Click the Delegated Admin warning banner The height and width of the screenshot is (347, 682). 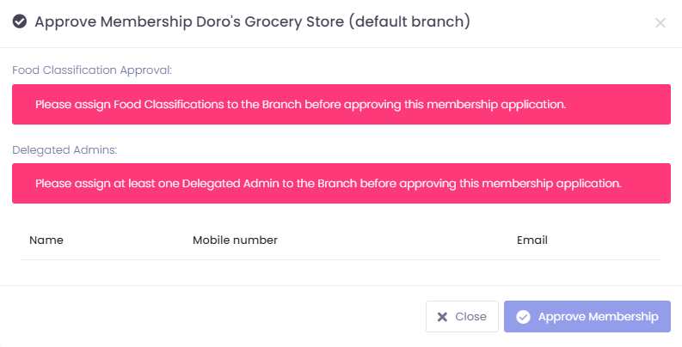pos(341,184)
